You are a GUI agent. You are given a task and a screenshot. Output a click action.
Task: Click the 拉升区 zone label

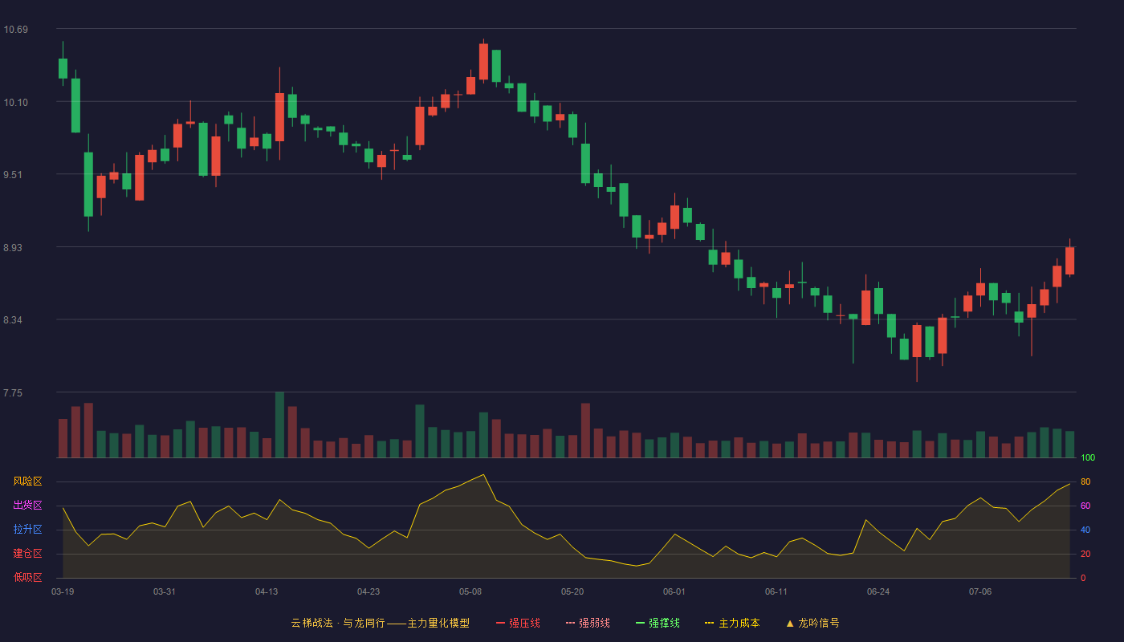pyautogui.click(x=27, y=530)
